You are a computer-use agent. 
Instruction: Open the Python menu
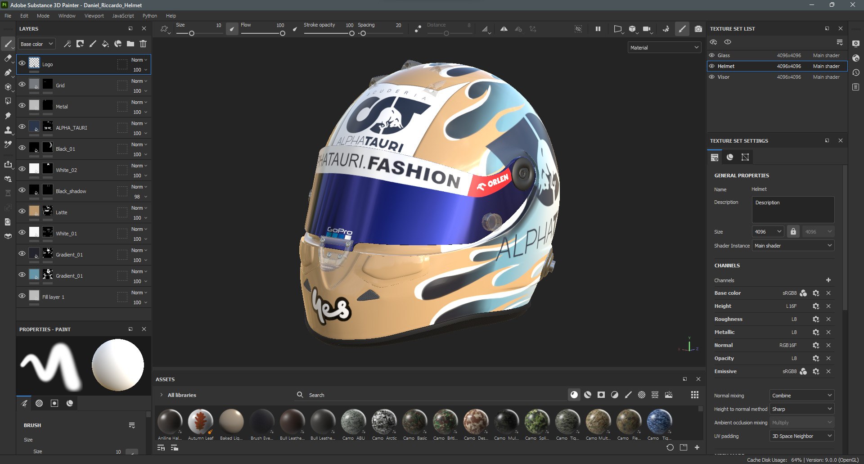coord(150,16)
